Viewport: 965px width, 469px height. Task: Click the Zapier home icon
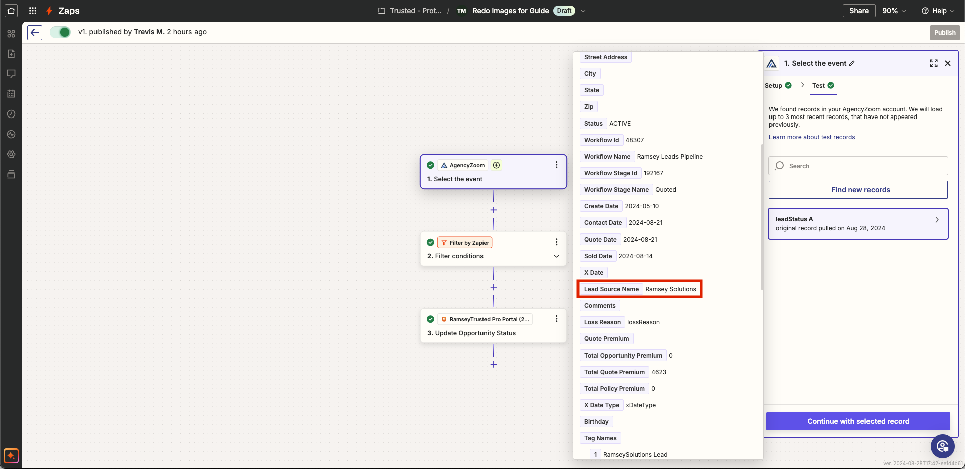[11, 11]
